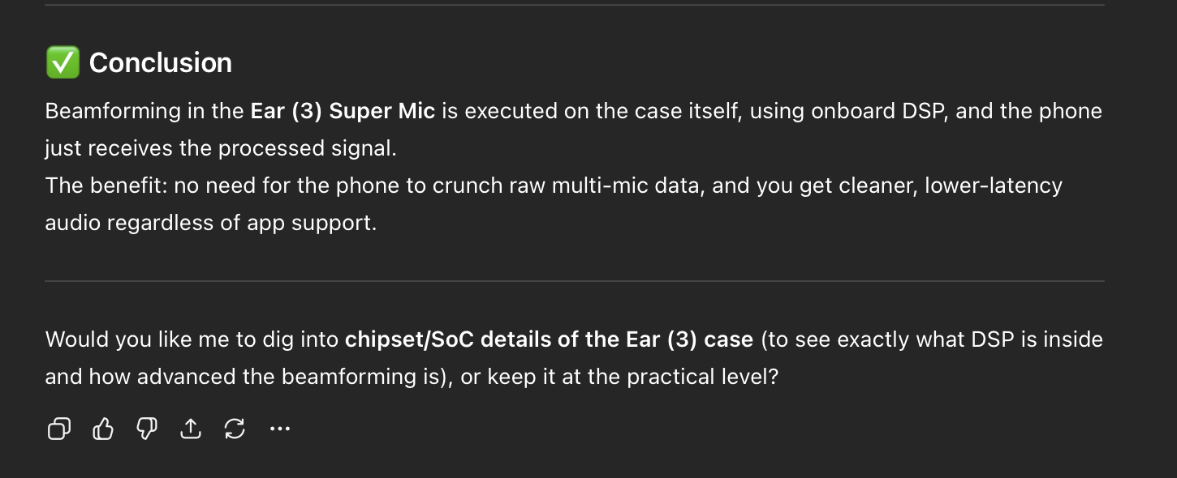Regenerate the response with the refresh icon
Viewport: 1177px width, 478px height.
click(235, 429)
